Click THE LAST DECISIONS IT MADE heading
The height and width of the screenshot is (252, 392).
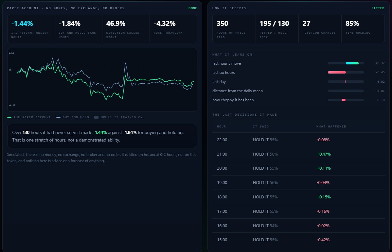coord(244,115)
